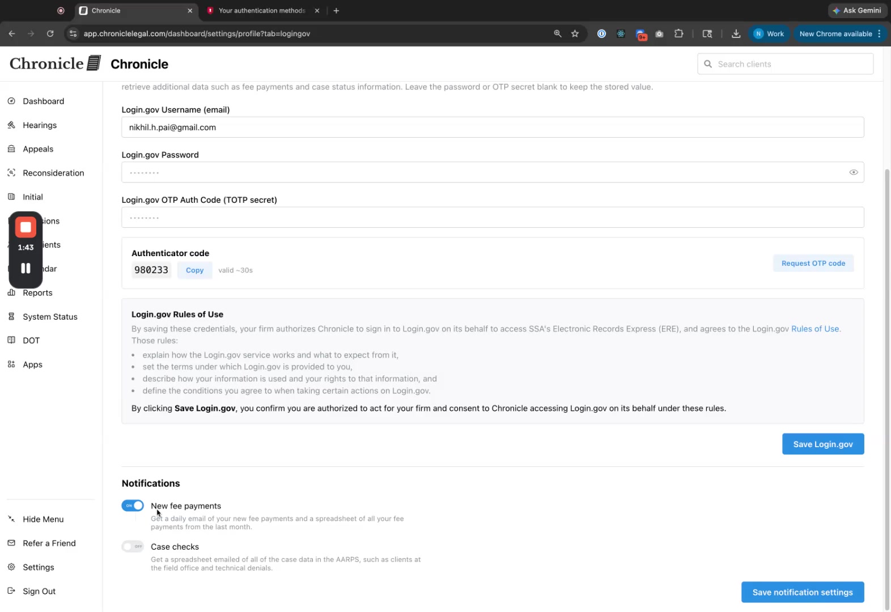Open the Chrome zoom magnifier icon
The image size is (891, 612).
click(558, 33)
